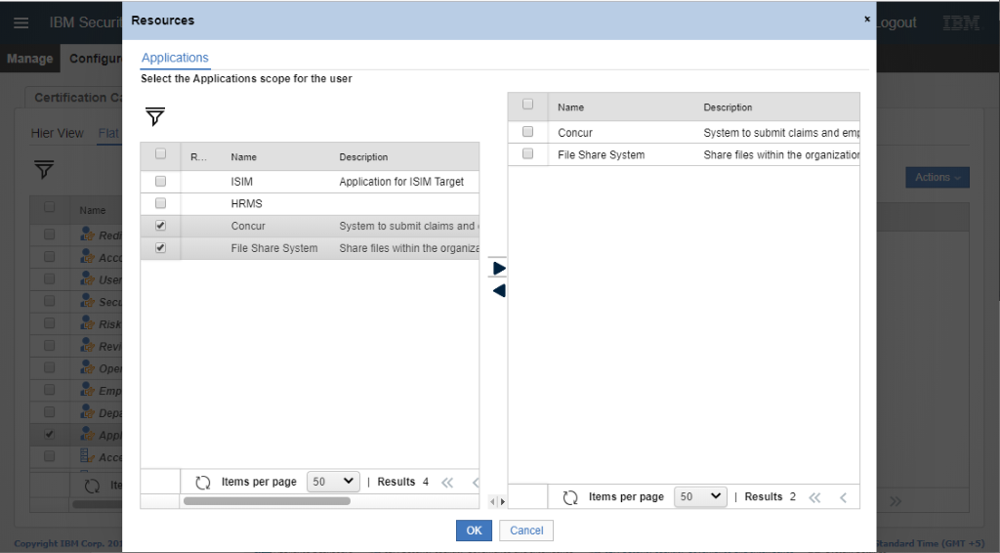Switch to Flat view in background page
Viewport: 1000px width, 553px height.
(108, 133)
